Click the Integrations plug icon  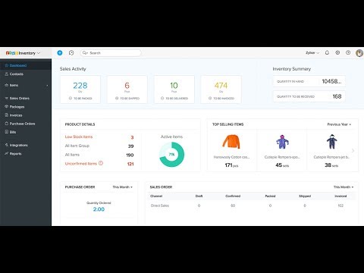point(7,145)
